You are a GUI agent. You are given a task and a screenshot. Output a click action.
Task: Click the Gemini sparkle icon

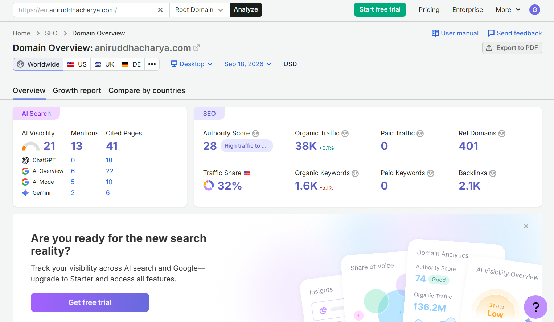(x=25, y=193)
